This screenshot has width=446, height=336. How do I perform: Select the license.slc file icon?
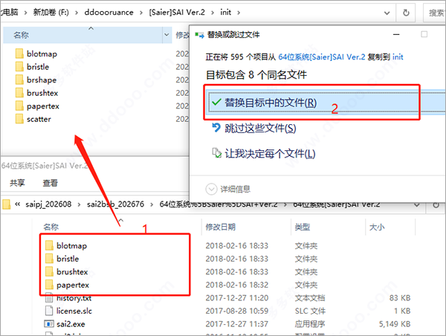tap(49, 311)
